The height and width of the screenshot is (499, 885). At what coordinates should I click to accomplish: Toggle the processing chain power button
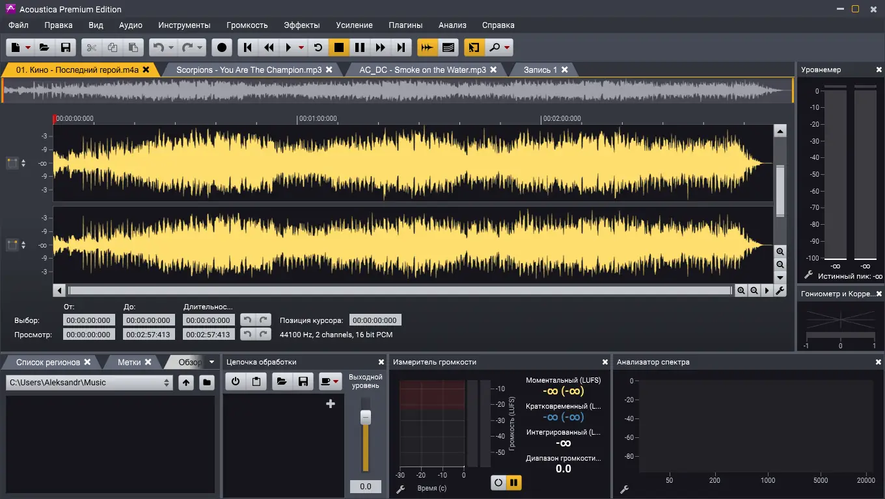point(236,382)
